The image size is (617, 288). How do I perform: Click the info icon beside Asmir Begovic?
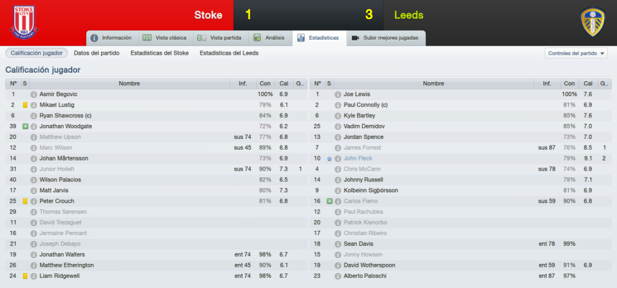(x=34, y=94)
